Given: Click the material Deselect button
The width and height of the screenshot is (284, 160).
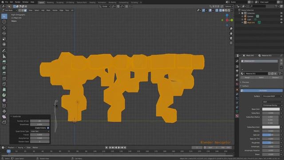Looking at the screenshot, I should (275, 77).
